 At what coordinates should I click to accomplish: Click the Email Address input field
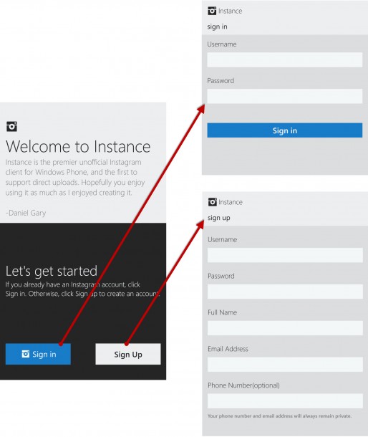click(x=285, y=364)
